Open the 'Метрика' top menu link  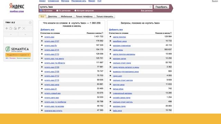pyautogui.click(x=65, y=1)
